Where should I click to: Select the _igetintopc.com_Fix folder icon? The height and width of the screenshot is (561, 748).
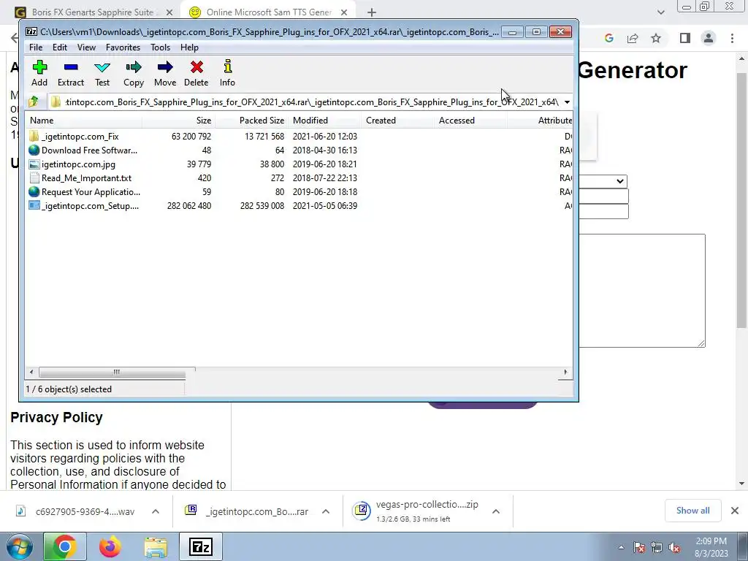click(34, 137)
